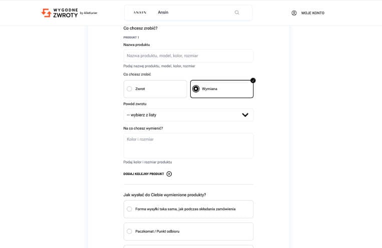Click the account user icon
The width and height of the screenshot is (382, 248).
(294, 13)
